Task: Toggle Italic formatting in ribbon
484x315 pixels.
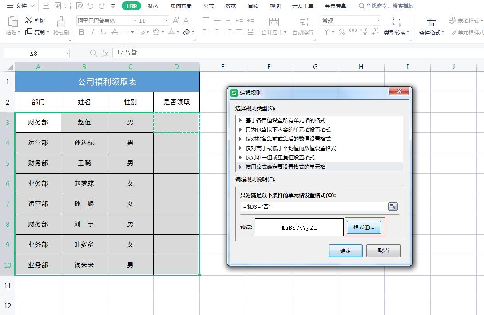Action: [93, 32]
